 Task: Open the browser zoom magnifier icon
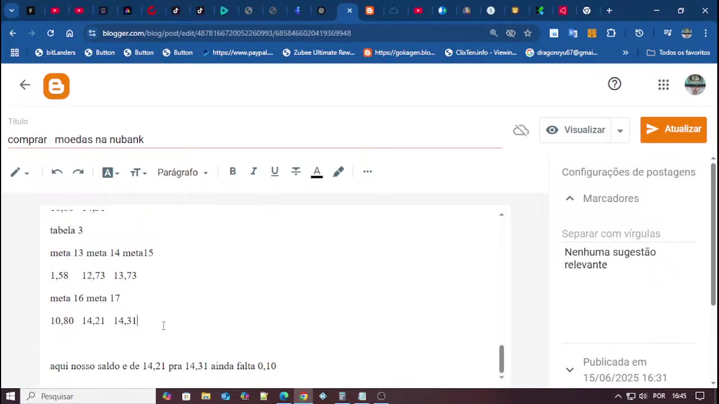click(494, 33)
